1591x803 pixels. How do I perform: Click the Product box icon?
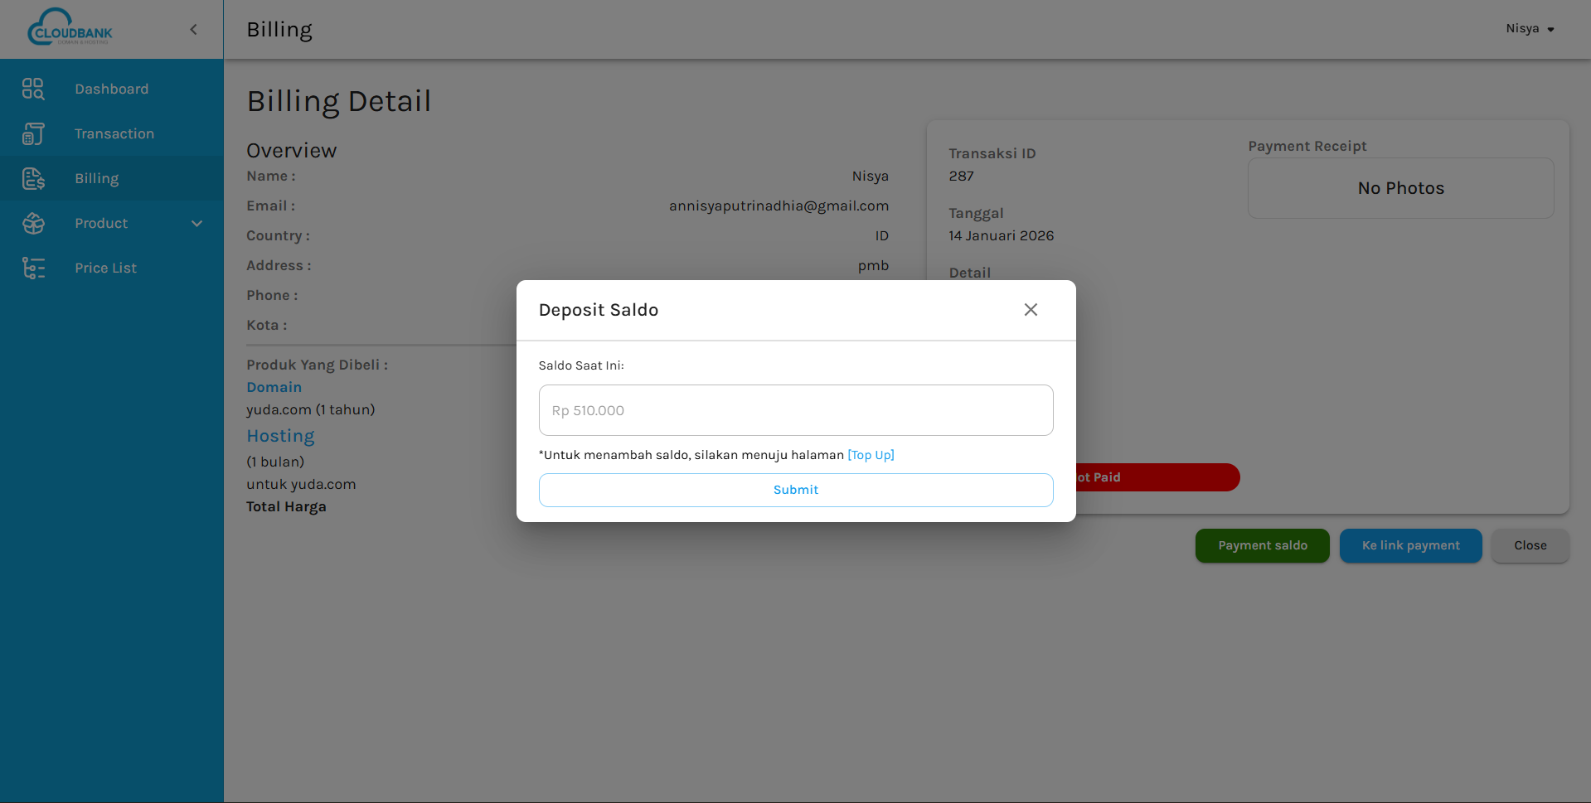point(33,223)
